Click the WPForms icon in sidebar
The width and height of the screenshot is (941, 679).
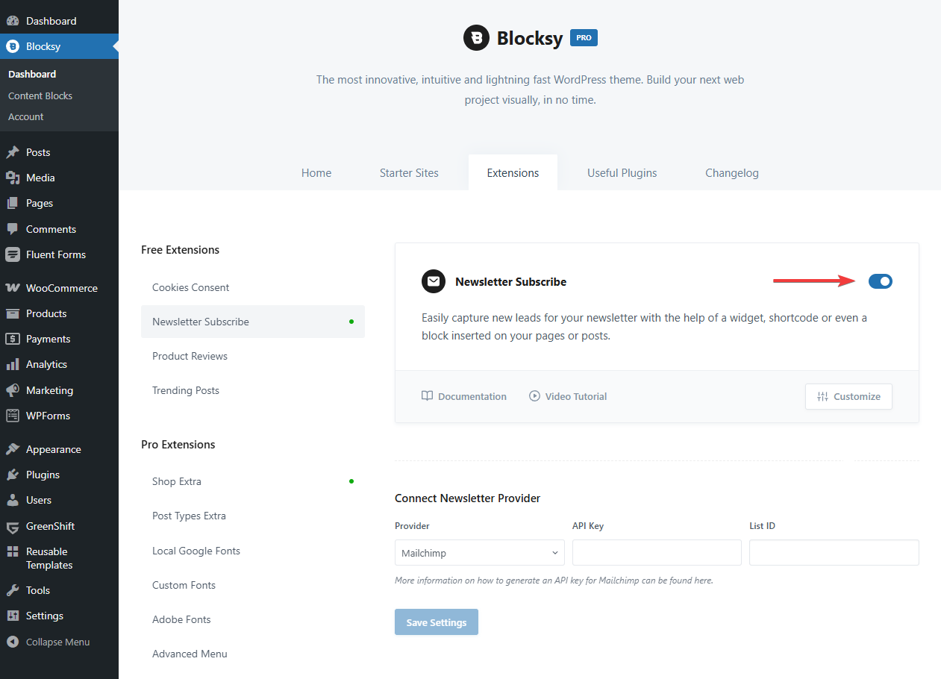pyautogui.click(x=13, y=416)
